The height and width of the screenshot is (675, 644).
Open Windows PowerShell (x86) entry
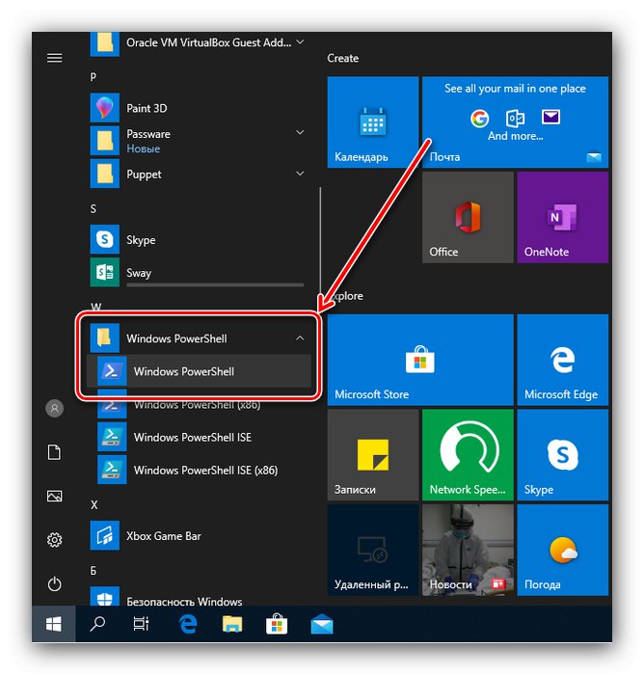pyautogui.click(x=199, y=404)
